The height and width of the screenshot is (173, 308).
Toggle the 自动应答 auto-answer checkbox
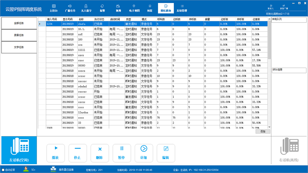pyautogui.click(x=3, y=170)
